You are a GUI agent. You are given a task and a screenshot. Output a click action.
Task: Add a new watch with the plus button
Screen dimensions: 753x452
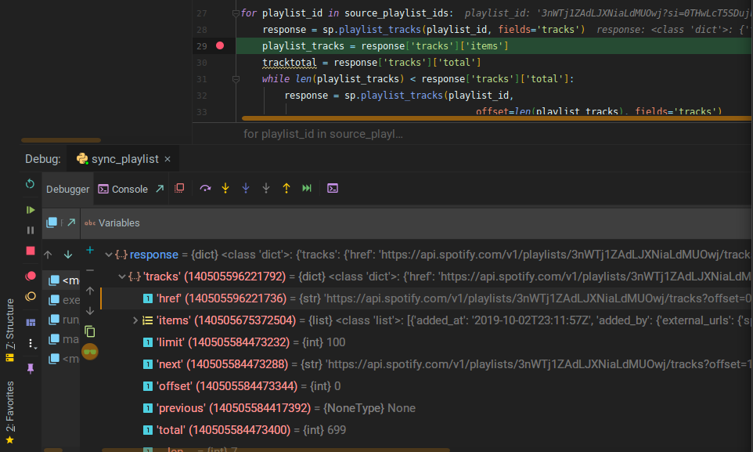(90, 251)
